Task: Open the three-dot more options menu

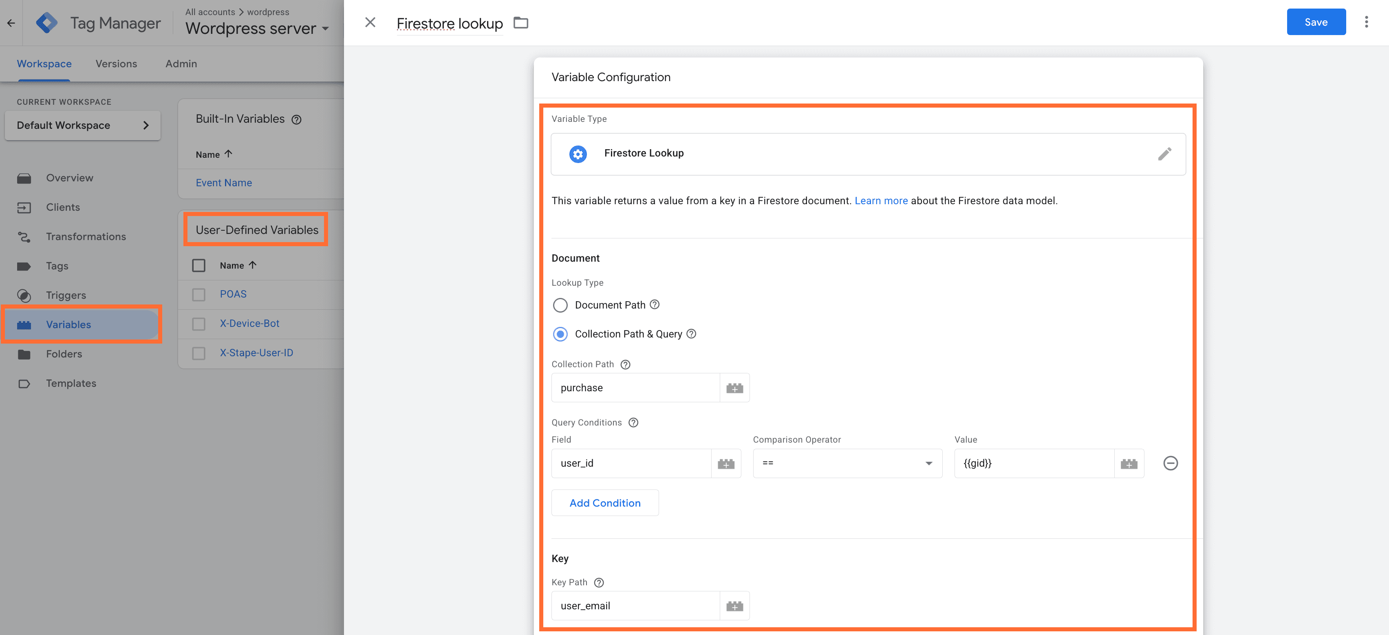Action: pyautogui.click(x=1366, y=22)
